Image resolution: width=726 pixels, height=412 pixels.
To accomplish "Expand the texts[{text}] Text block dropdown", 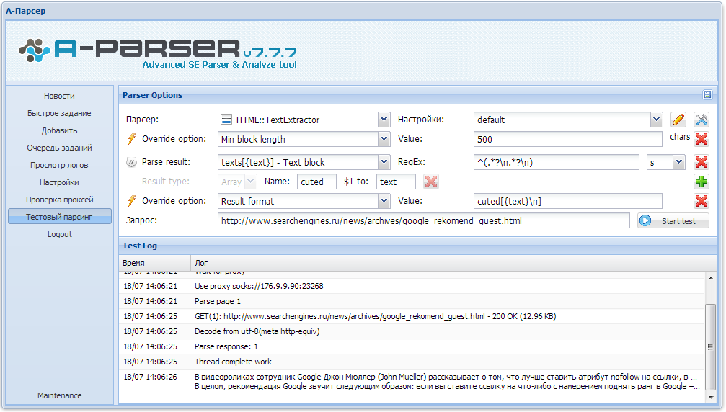I will point(384,162).
